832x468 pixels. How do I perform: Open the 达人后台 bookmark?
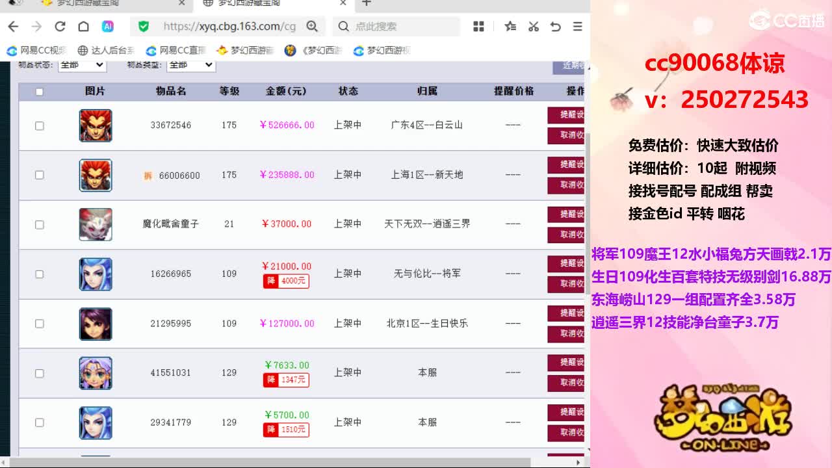pos(106,50)
